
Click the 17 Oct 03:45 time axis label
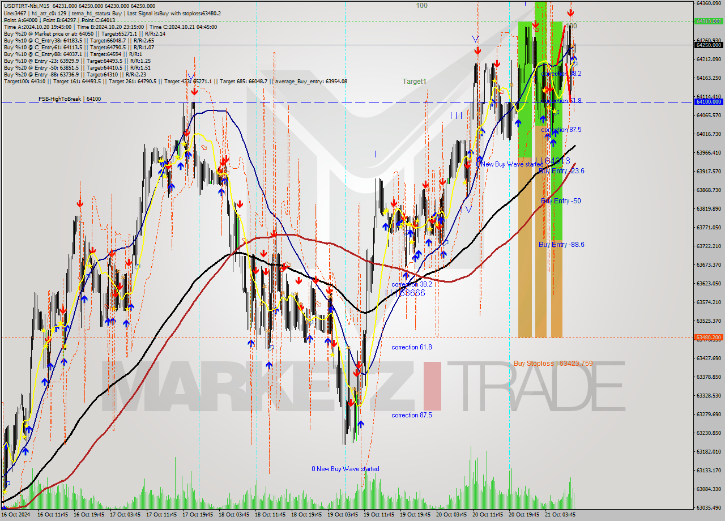(x=125, y=515)
